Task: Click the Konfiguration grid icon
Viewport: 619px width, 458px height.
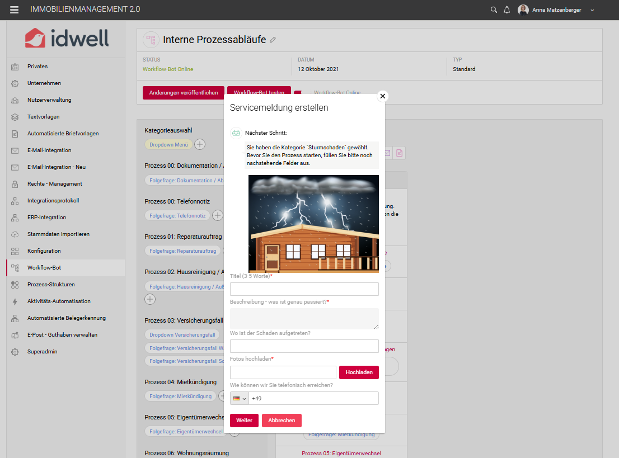Action: pyautogui.click(x=15, y=251)
